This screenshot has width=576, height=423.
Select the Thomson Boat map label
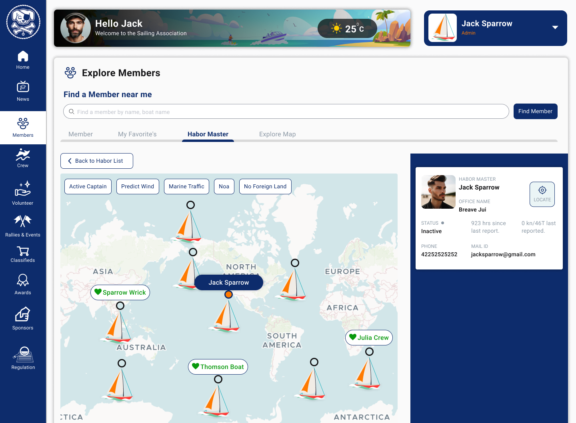click(x=218, y=367)
